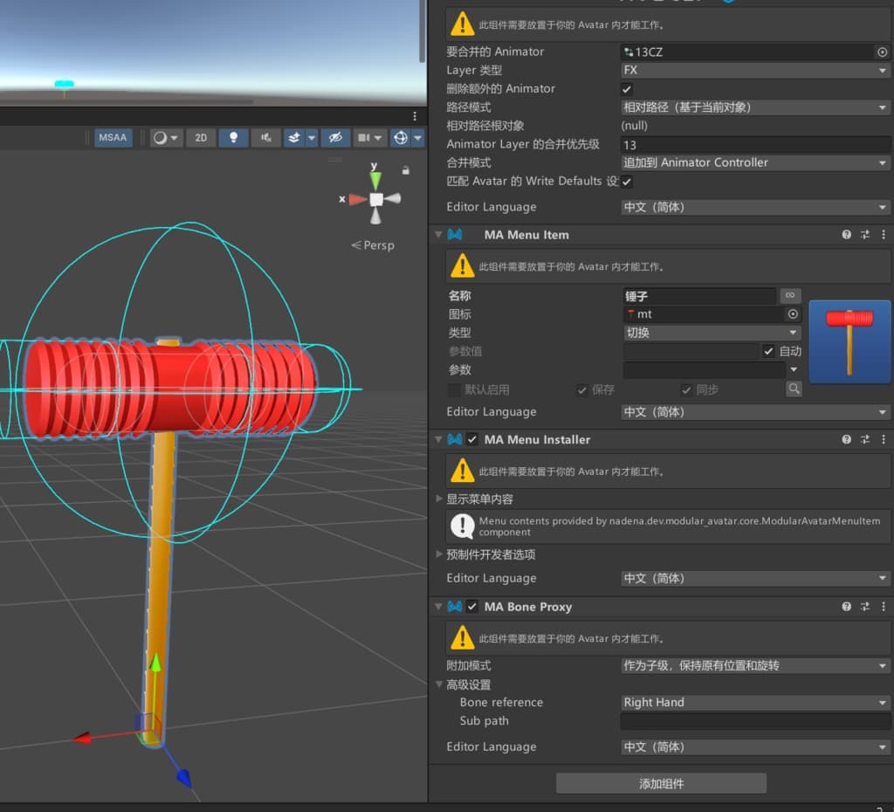The width and height of the screenshot is (894, 812).
Task: Uncheck 删除额外的 Animator checkbox
Action: (627, 89)
